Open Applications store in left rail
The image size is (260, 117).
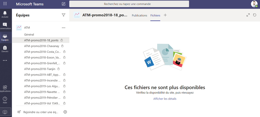[x=5, y=89]
